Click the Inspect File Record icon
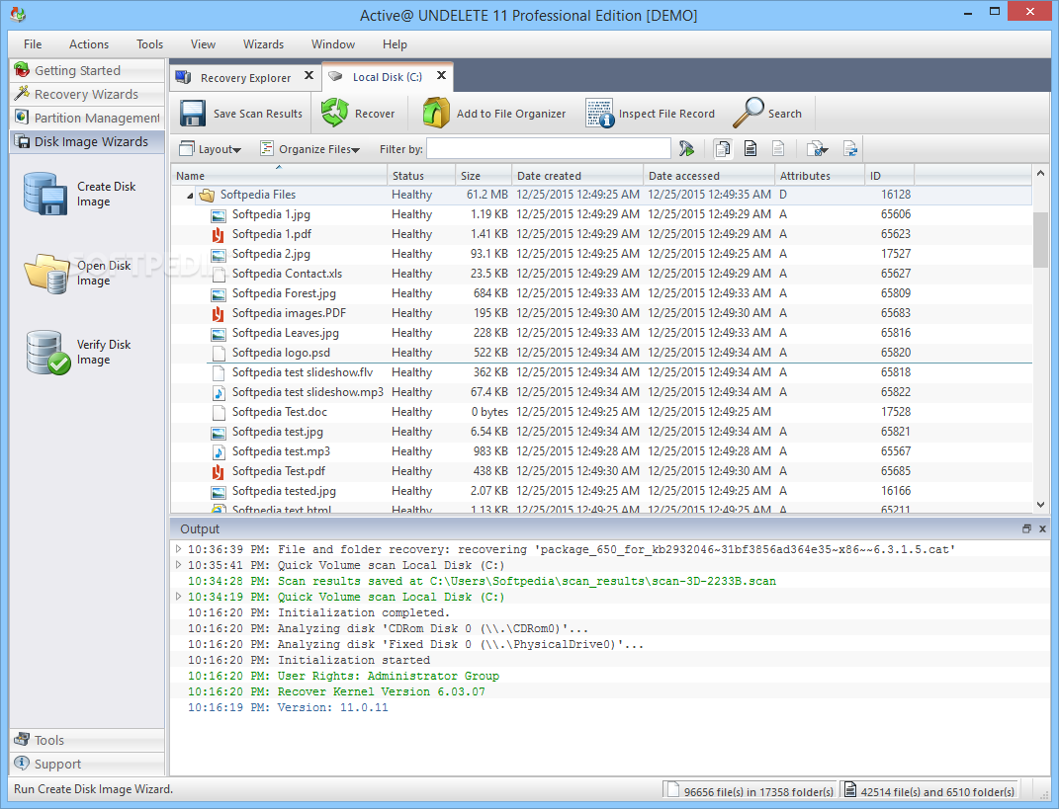 click(599, 113)
